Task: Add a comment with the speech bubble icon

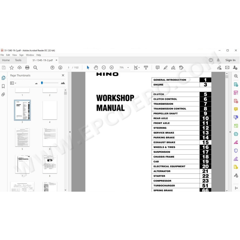Action: tap(157, 68)
